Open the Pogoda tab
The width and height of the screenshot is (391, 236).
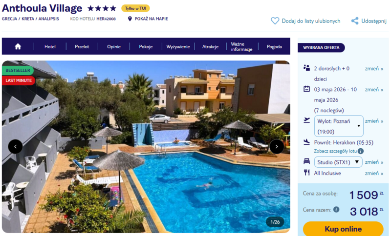tap(274, 47)
